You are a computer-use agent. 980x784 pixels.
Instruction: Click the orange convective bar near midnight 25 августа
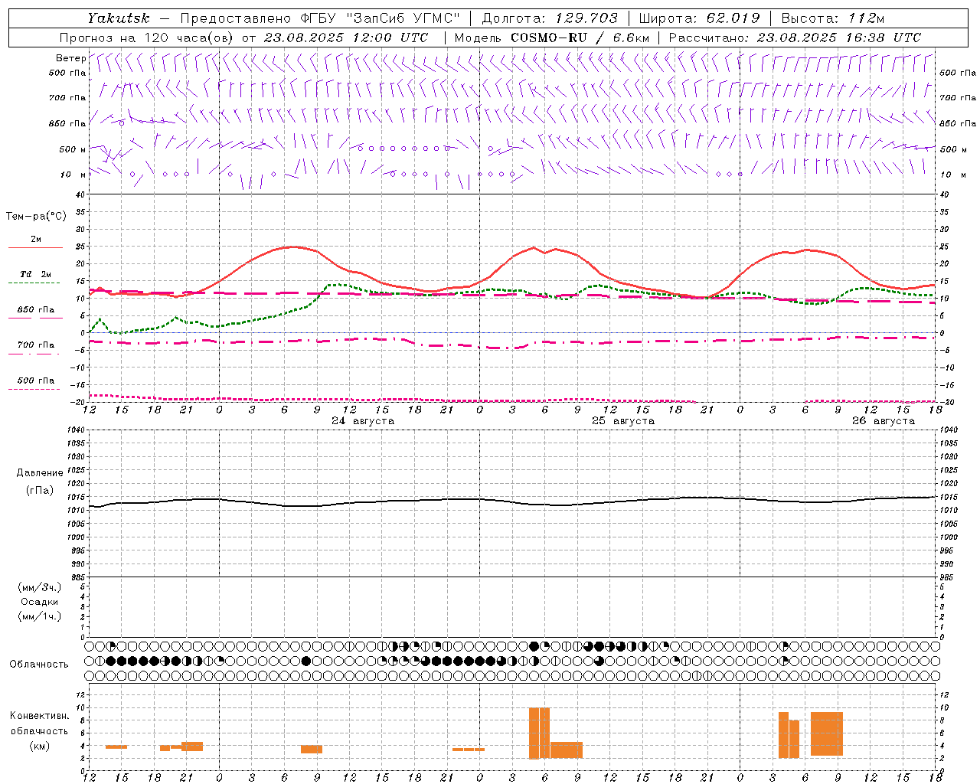pyautogui.click(x=469, y=750)
